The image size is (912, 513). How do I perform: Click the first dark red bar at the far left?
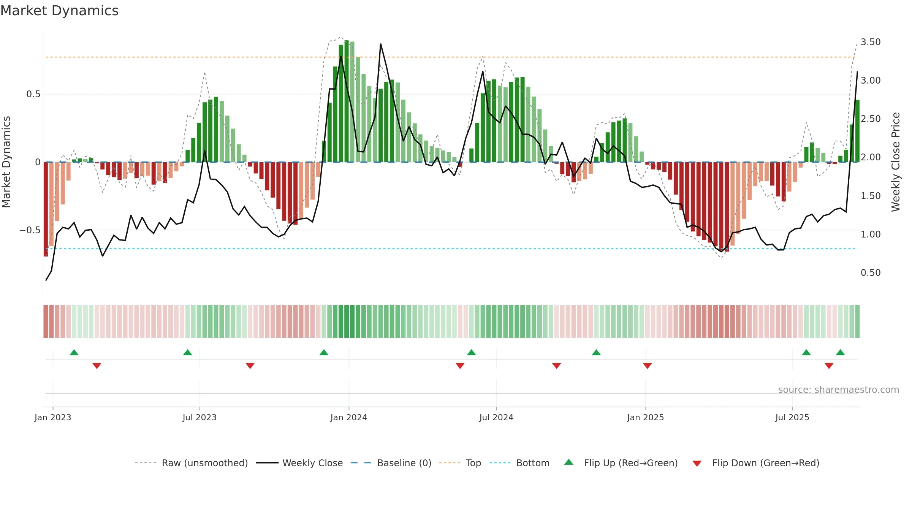[x=46, y=209]
